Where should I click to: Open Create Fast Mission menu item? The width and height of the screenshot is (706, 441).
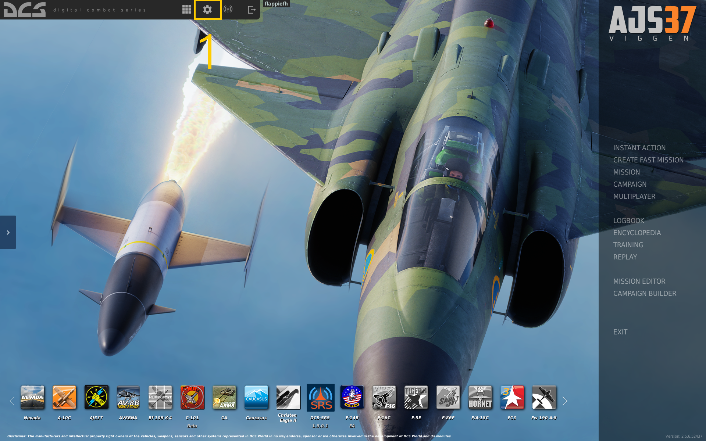[x=648, y=160]
